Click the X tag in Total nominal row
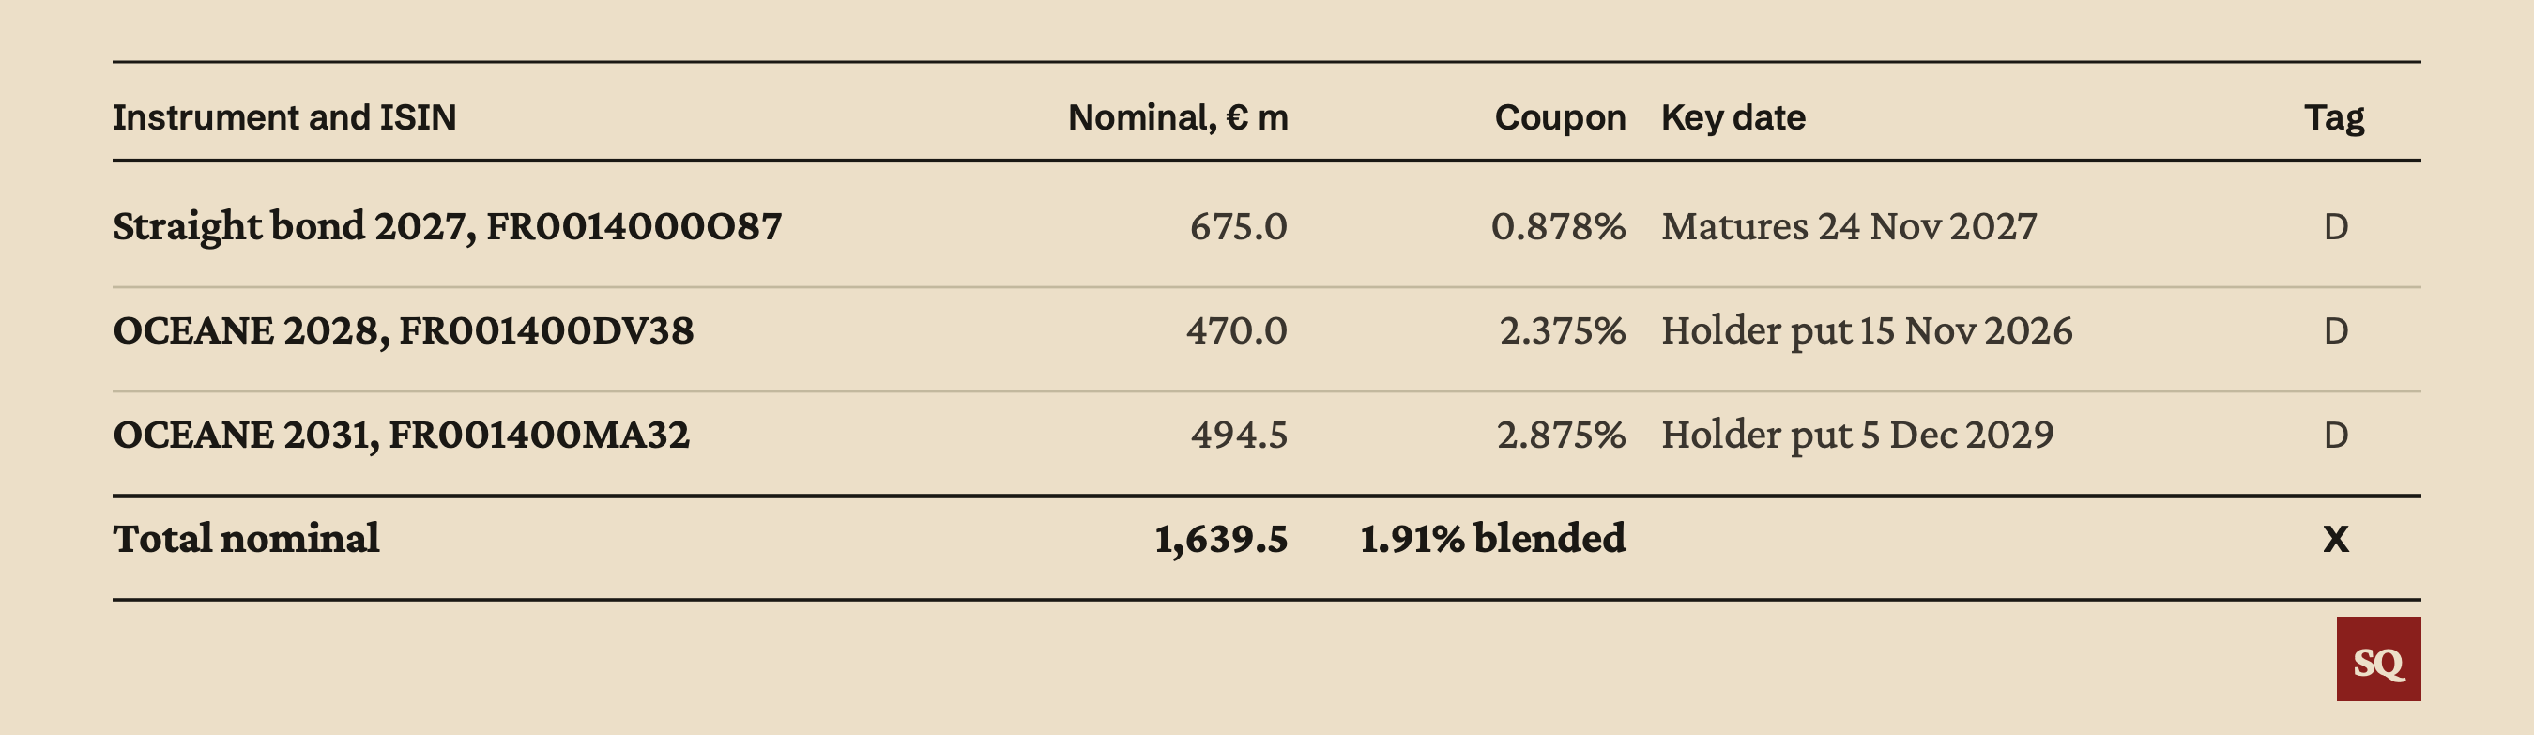 click(2335, 539)
